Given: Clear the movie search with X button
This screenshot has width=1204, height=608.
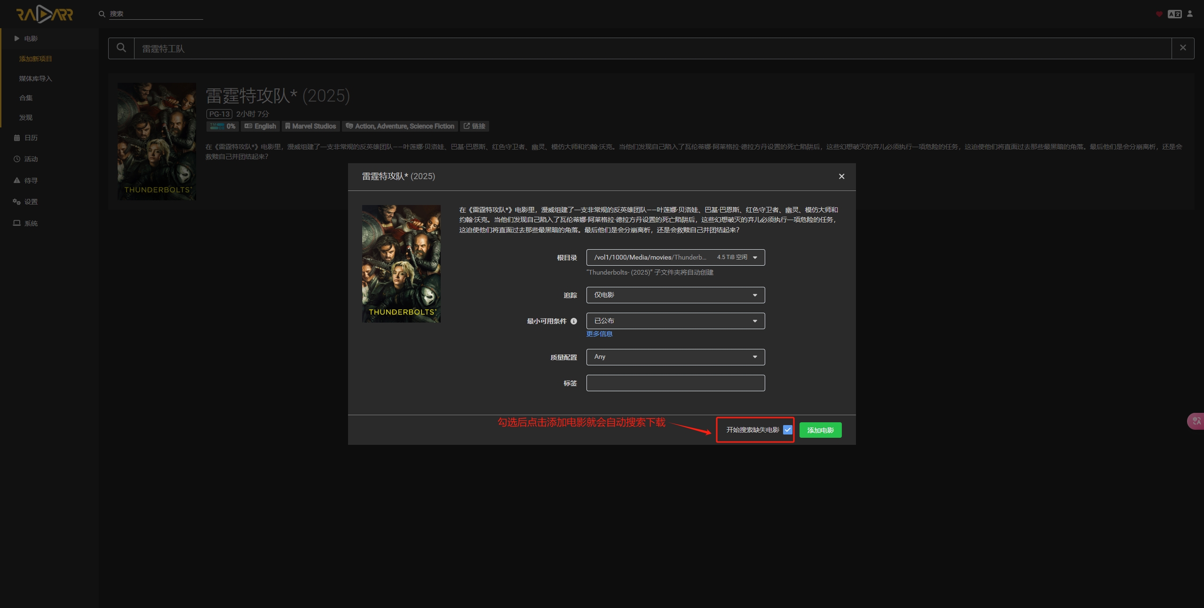Looking at the screenshot, I should [1183, 48].
